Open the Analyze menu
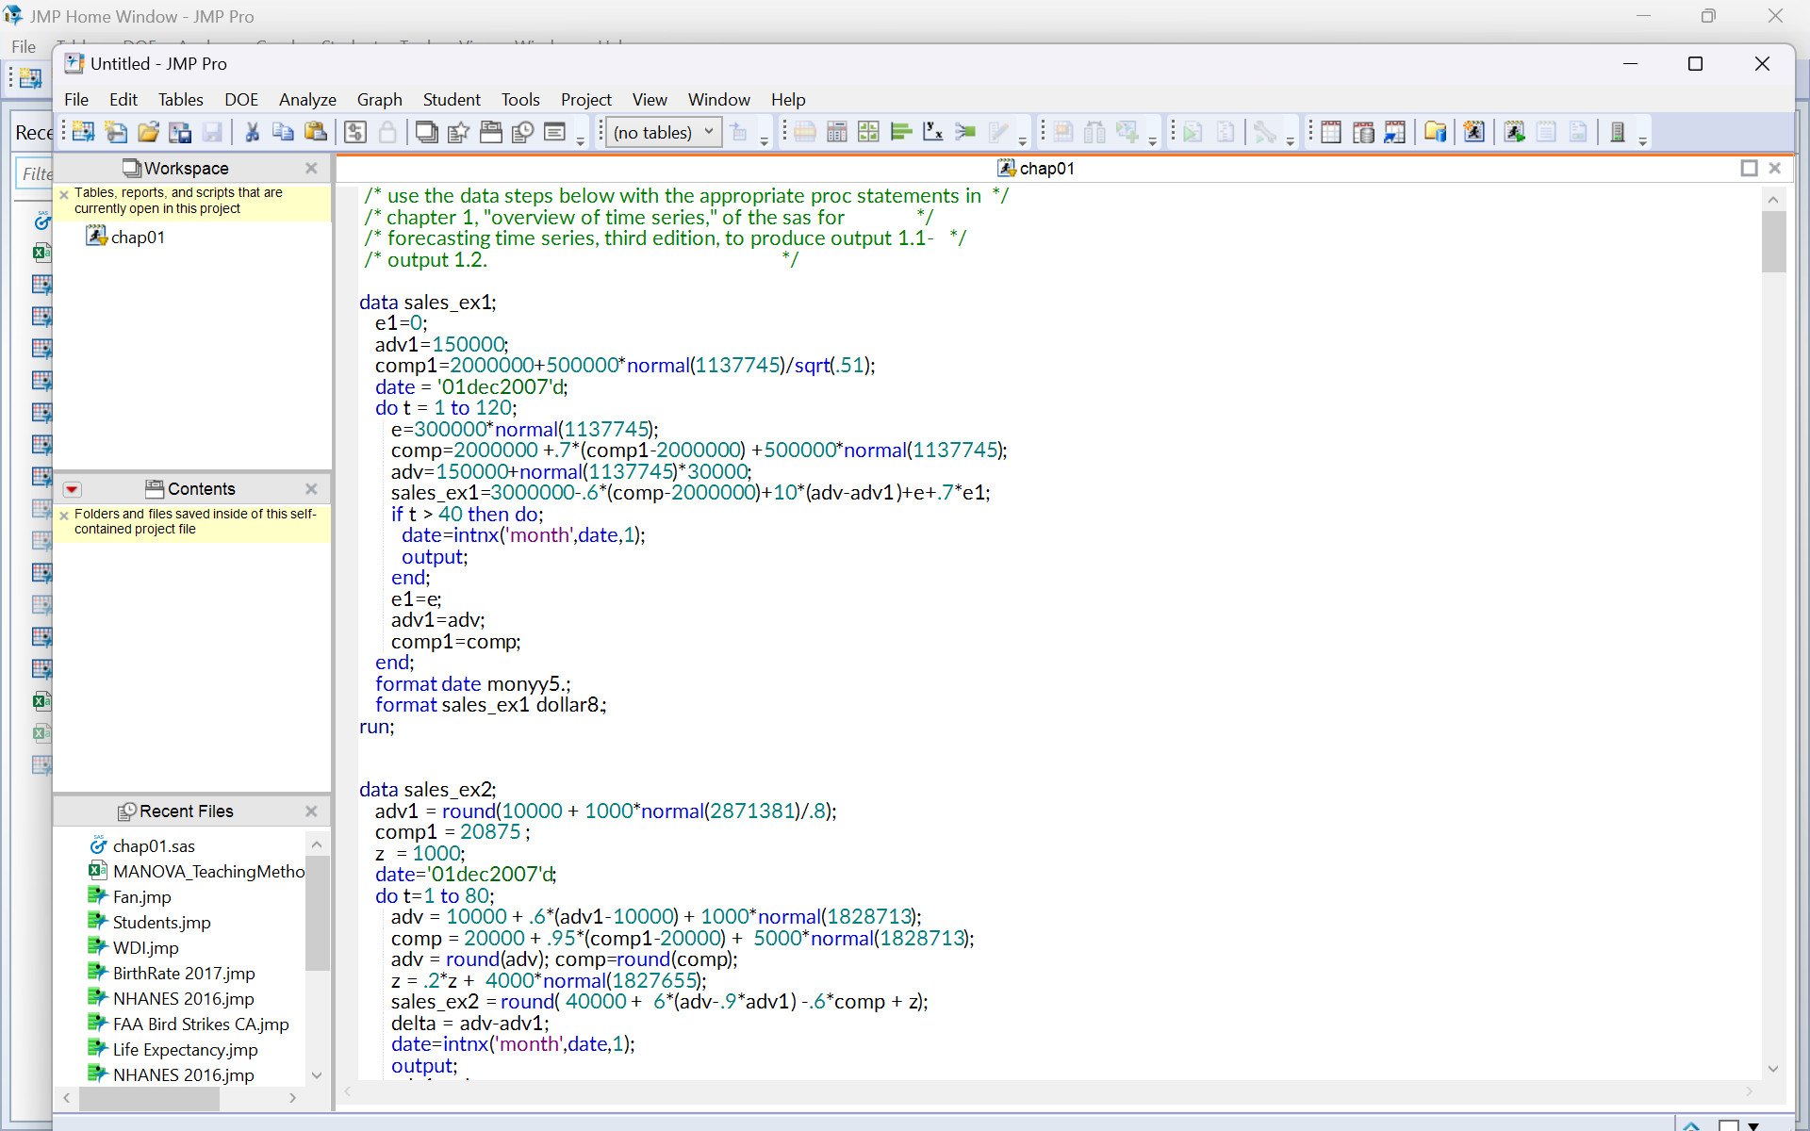 pyautogui.click(x=307, y=100)
